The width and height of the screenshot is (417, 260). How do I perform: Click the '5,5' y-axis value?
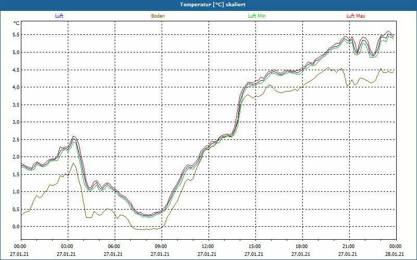tap(16, 35)
